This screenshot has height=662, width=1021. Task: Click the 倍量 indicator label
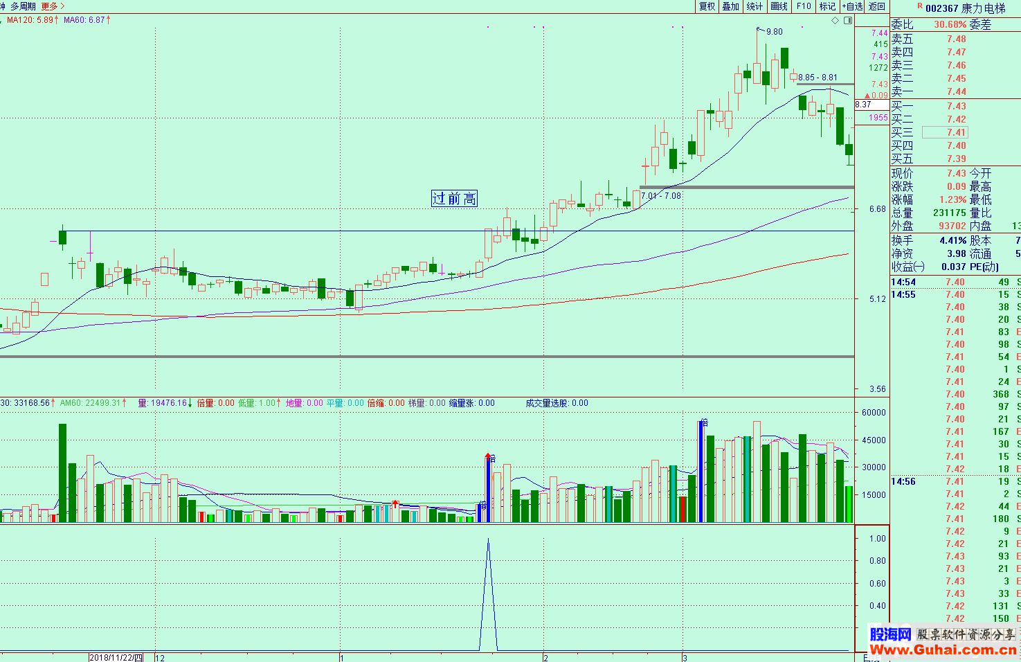216,403
